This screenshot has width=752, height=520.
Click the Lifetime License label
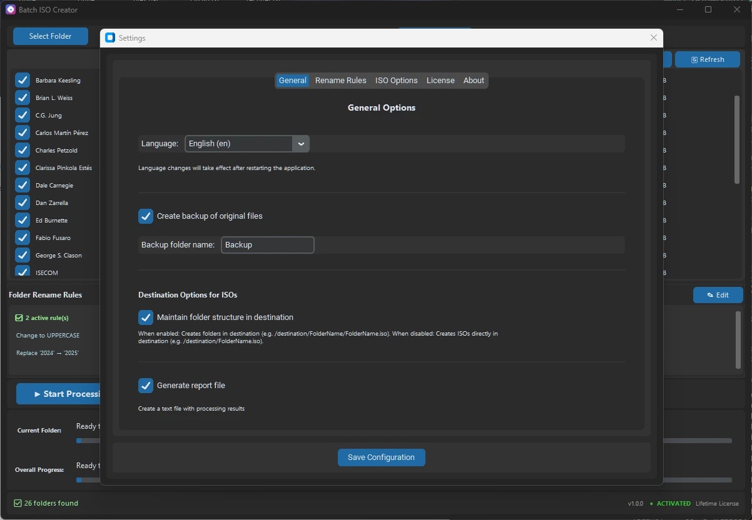(x=717, y=504)
